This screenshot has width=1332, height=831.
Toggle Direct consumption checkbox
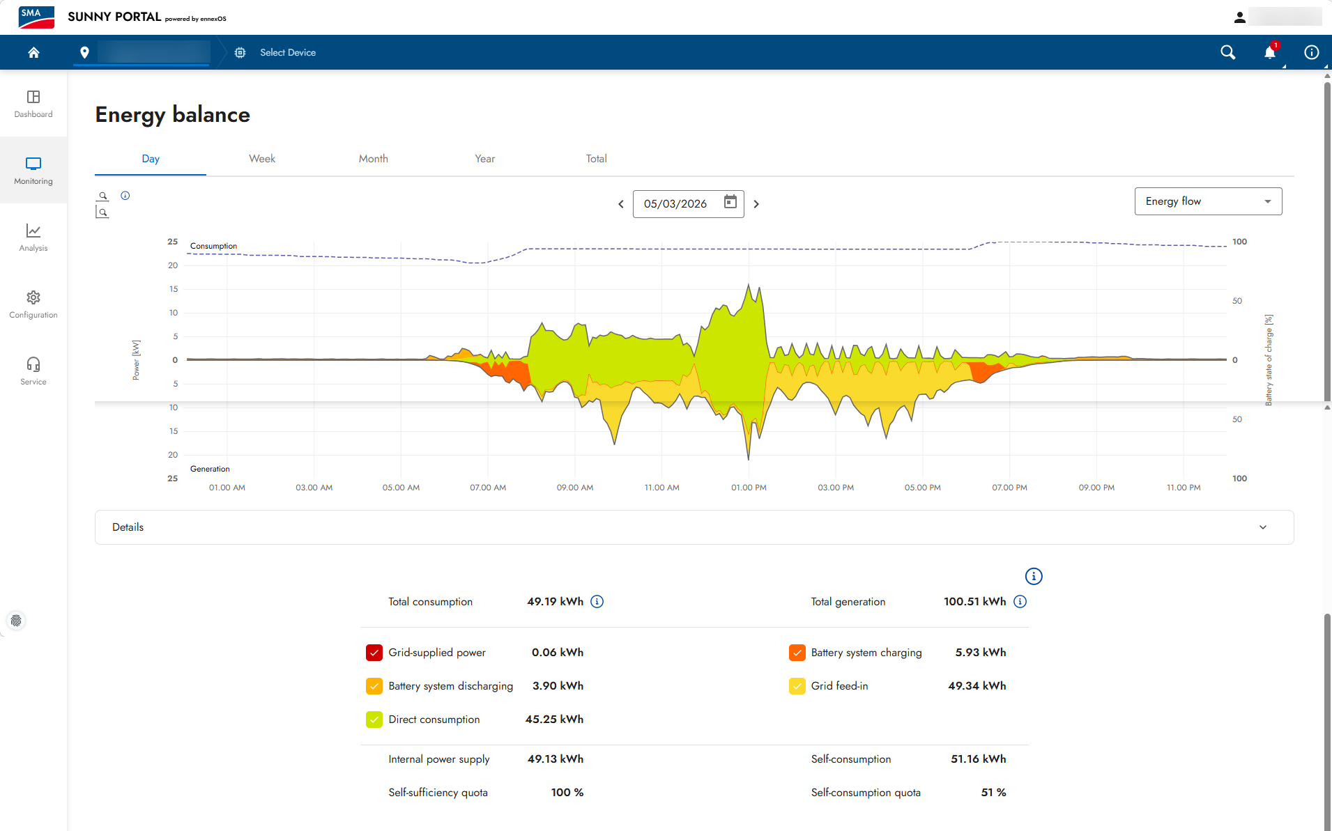(374, 720)
